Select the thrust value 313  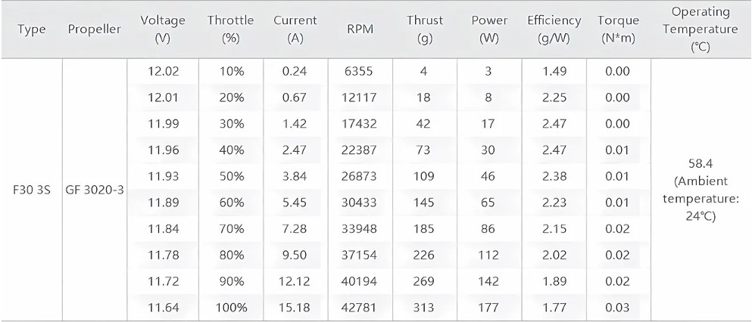[424, 307]
